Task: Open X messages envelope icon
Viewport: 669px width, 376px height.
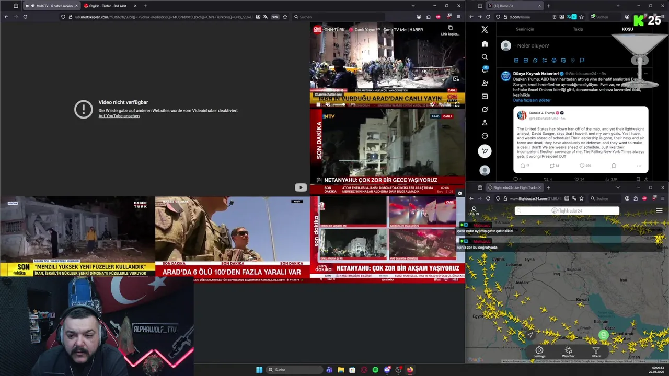Action: 485,96
